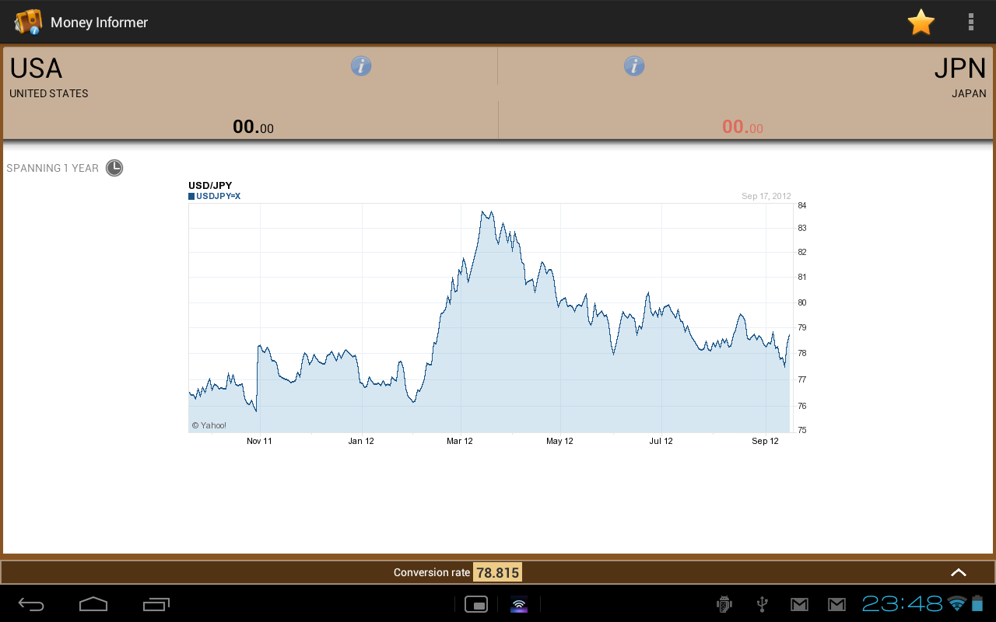Select the JPN target currency label
This screenshot has height=622, width=996.
[960, 68]
